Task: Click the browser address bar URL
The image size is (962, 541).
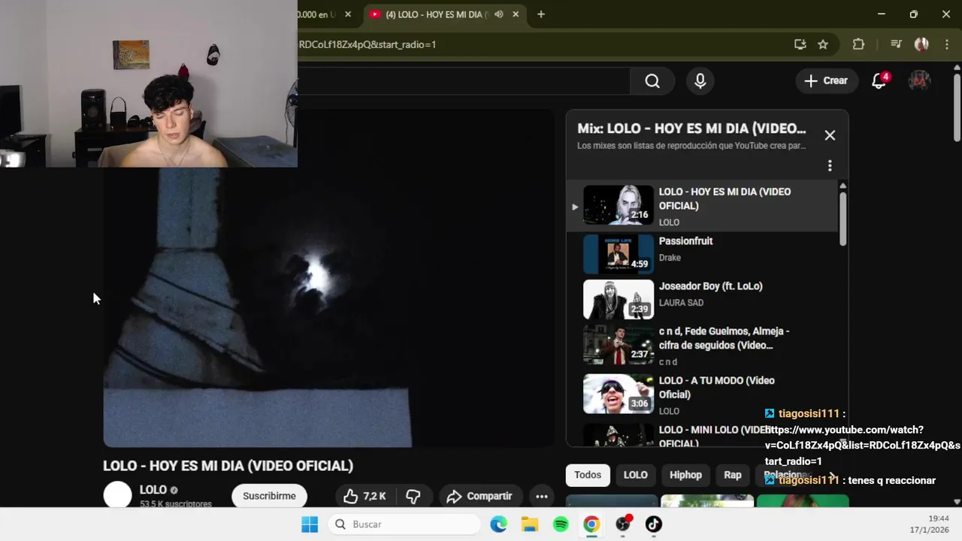Action: pyautogui.click(x=368, y=44)
